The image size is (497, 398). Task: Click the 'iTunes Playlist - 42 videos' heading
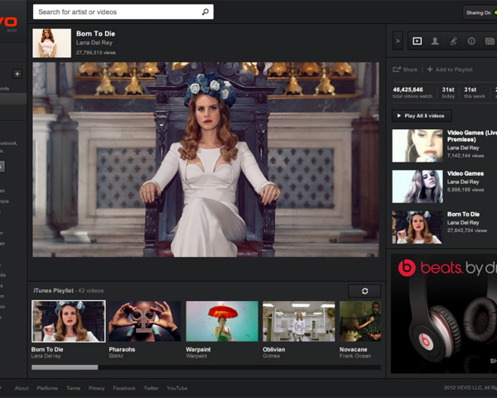click(x=69, y=291)
